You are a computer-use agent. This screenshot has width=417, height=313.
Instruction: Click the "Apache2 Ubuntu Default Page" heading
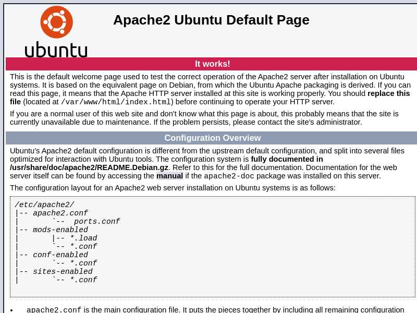[211, 20]
